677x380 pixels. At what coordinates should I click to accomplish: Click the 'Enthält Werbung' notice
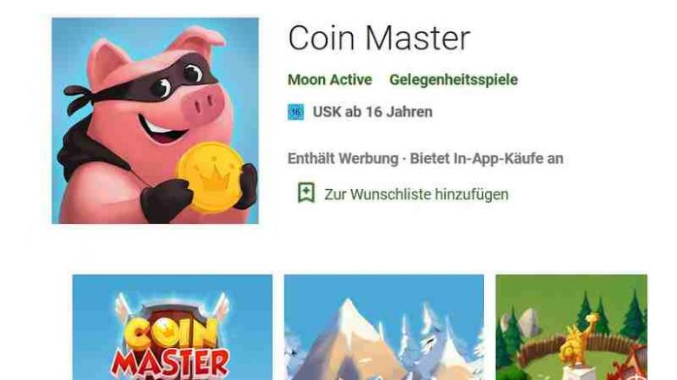[x=342, y=159]
